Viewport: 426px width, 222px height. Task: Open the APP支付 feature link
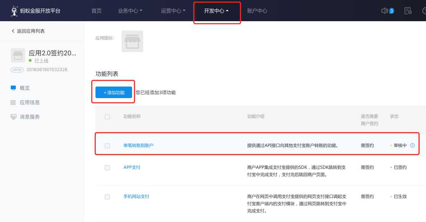coord(132,167)
